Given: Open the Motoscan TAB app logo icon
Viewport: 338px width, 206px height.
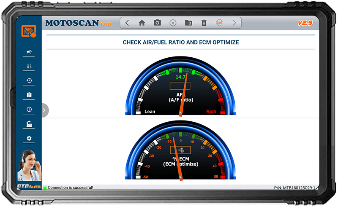Looking at the screenshot, I should 29,31.
